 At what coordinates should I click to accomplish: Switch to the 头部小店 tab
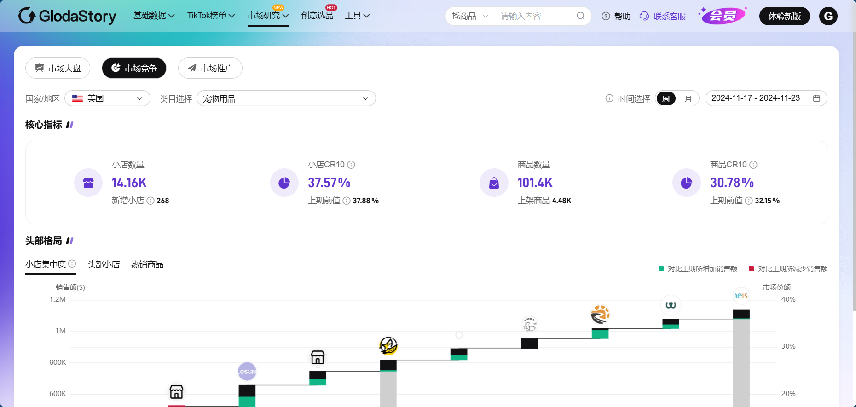pos(104,264)
